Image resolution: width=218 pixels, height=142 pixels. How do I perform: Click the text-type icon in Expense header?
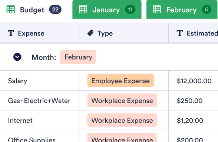tap(11, 33)
